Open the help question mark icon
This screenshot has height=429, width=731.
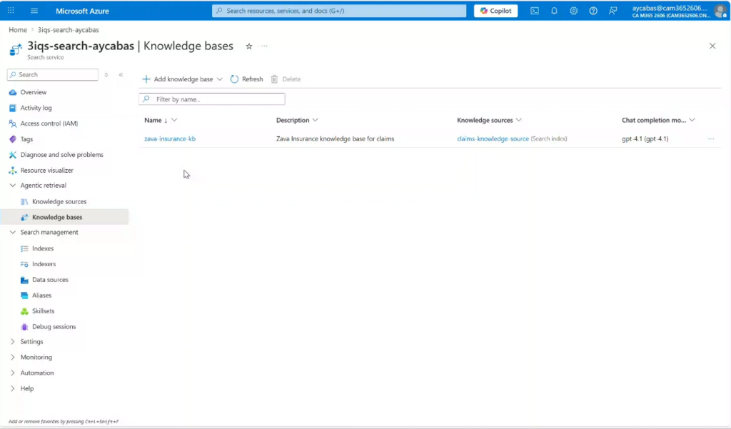(593, 11)
